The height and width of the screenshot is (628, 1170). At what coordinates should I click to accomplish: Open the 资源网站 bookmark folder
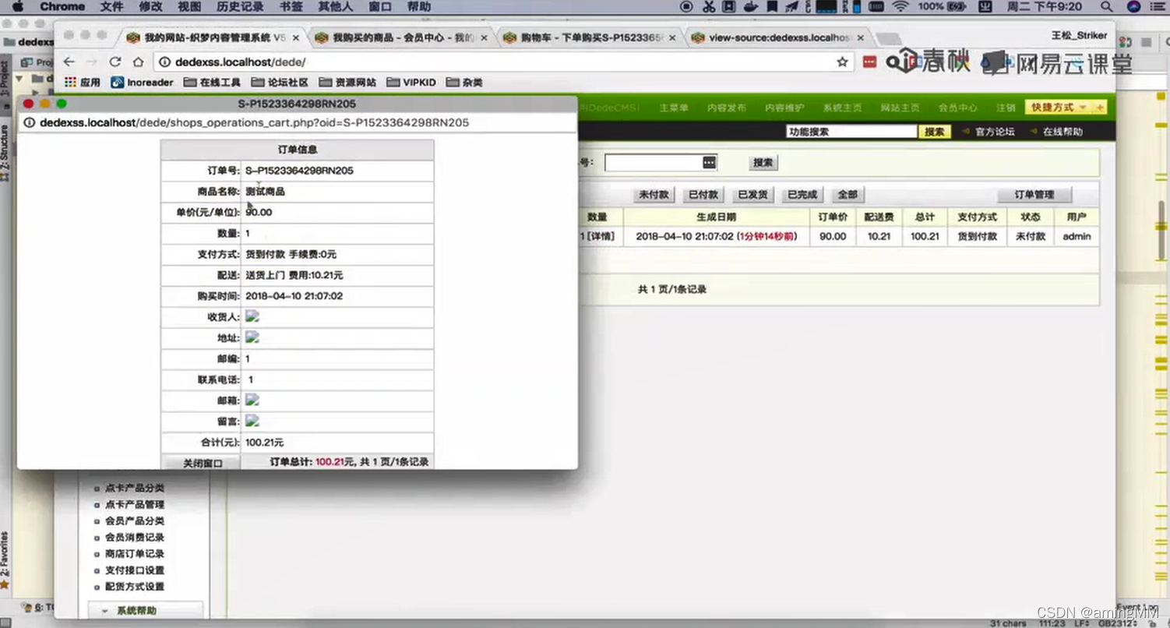[347, 82]
